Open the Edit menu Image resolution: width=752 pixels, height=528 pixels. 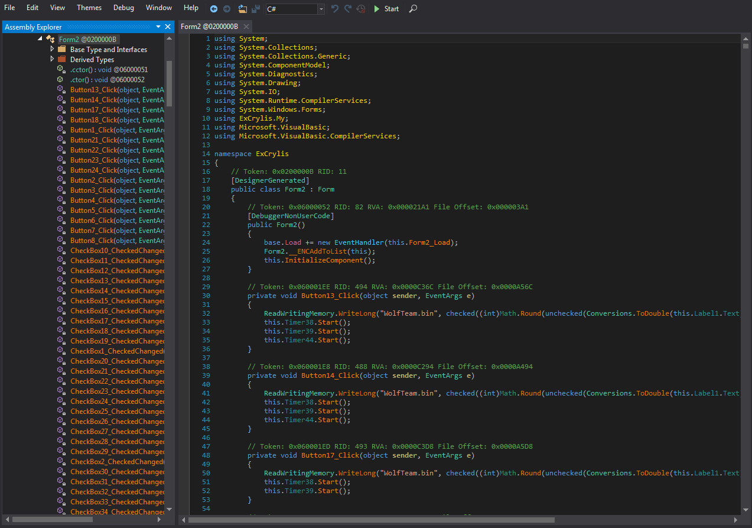point(32,8)
